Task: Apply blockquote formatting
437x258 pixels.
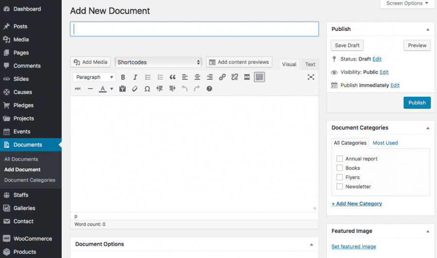Action: (172, 77)
